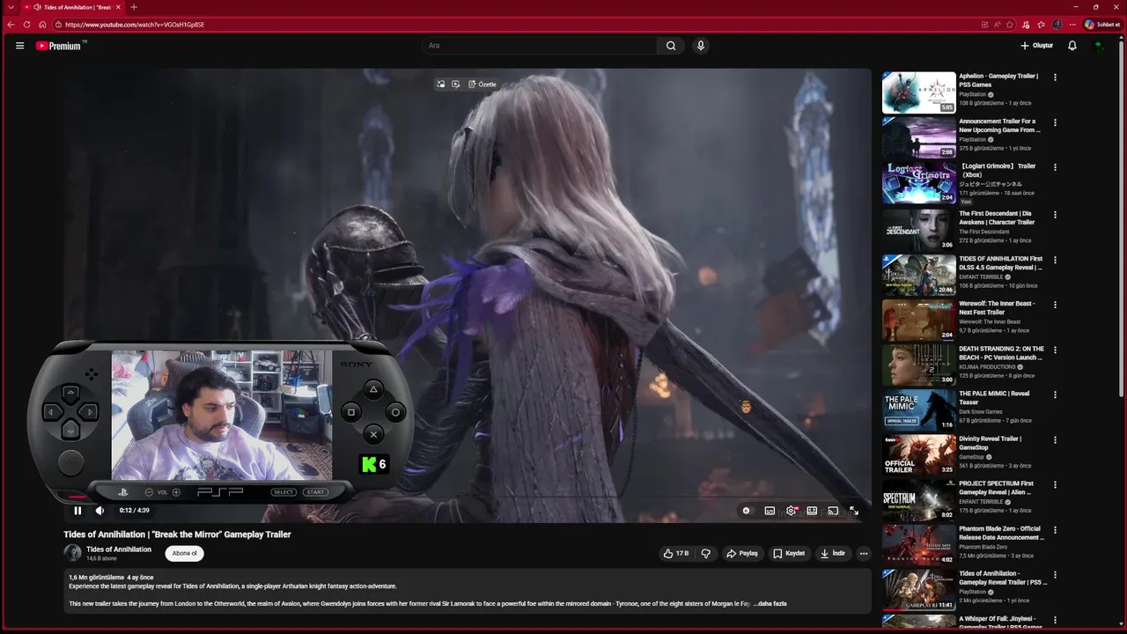The height and width of the screenshot is (634, 1127).
Task: Click the search magnifier button
Action: pos(671,46)
